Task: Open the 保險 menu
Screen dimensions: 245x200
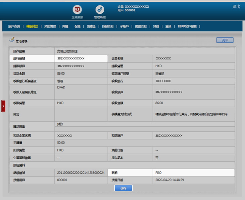Action: [x=78, y=26]
